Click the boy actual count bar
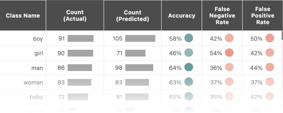This screenshot has width=283, height=113. click(81, 38)
